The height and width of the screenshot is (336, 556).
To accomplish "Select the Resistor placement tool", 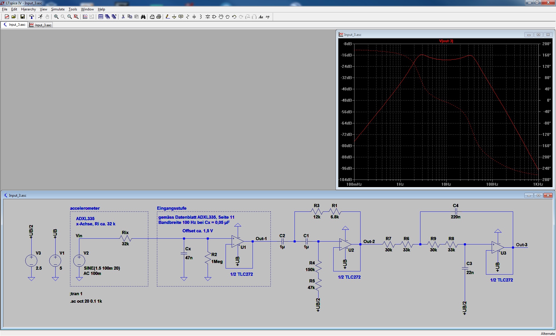I will point(188,17).
